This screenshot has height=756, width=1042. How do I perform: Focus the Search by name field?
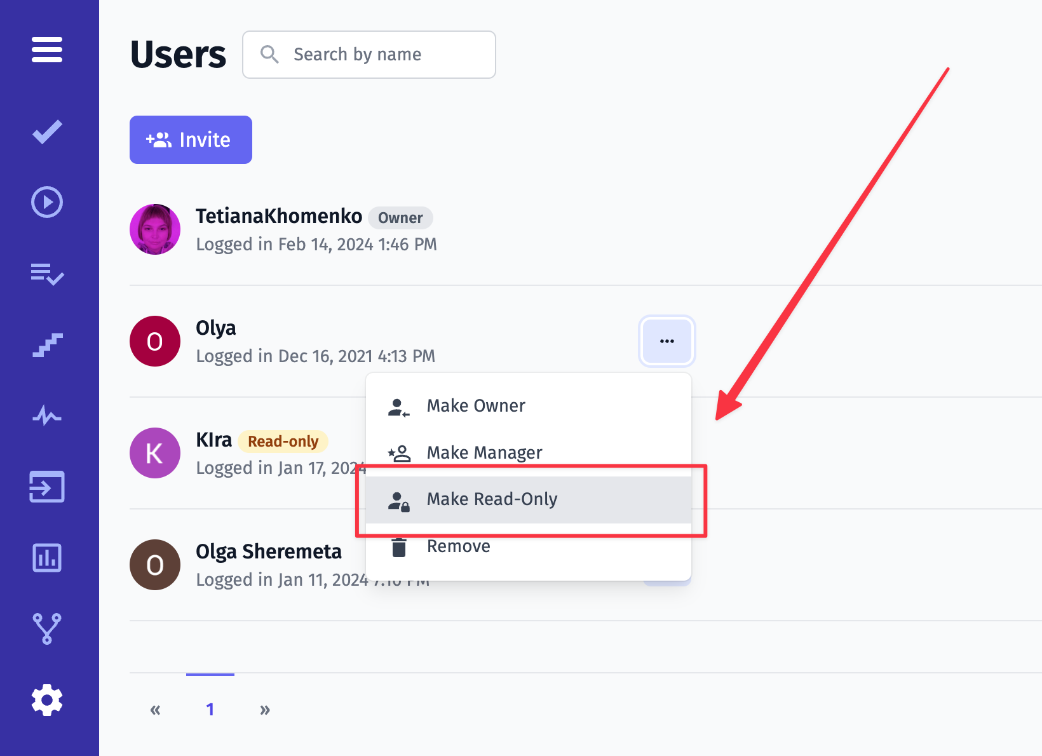click(369, 55)
